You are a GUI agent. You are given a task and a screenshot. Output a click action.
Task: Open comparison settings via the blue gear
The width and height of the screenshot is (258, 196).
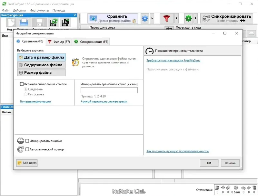coord(145,18)
